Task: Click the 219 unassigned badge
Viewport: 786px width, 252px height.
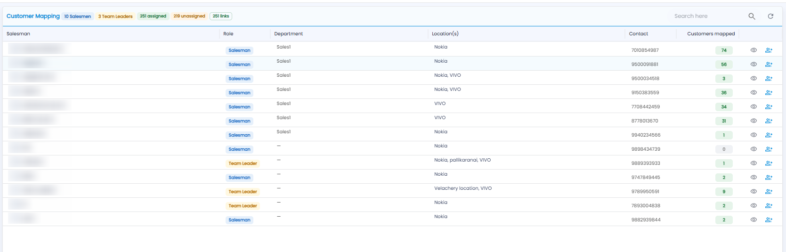Action: pyautogui.click(x=189, y=16)
